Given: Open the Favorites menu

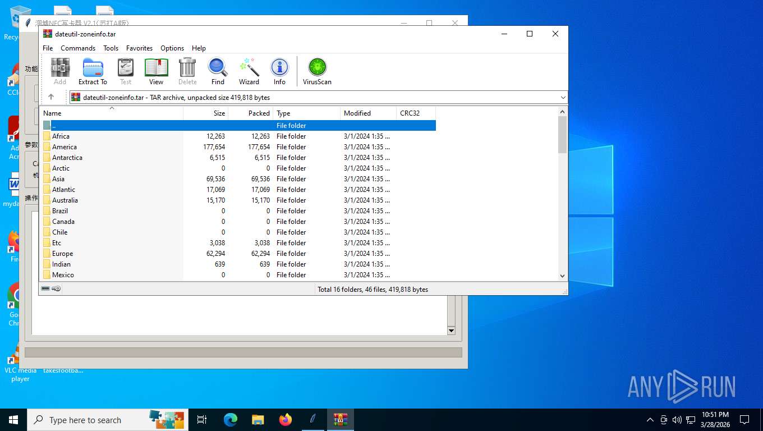Looking at the screenshot, I should click(139, 48).
